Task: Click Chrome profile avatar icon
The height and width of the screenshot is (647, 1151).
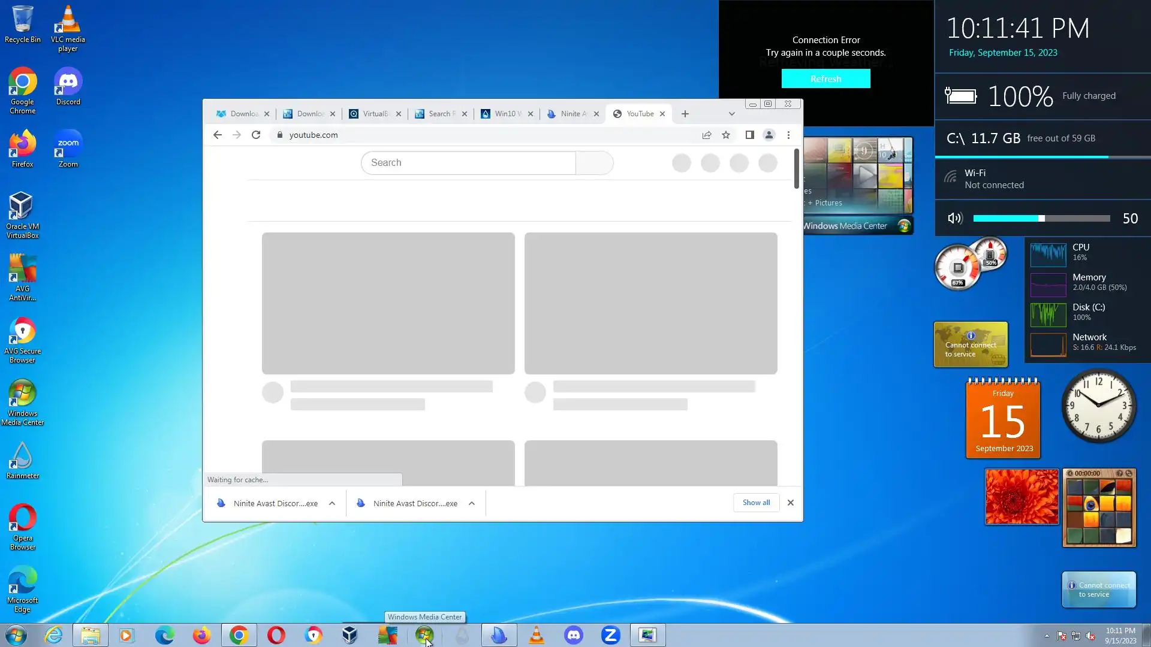Action: click(769, 135)
